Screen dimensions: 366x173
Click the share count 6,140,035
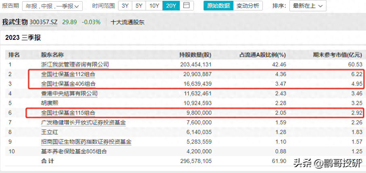(199, 132)
